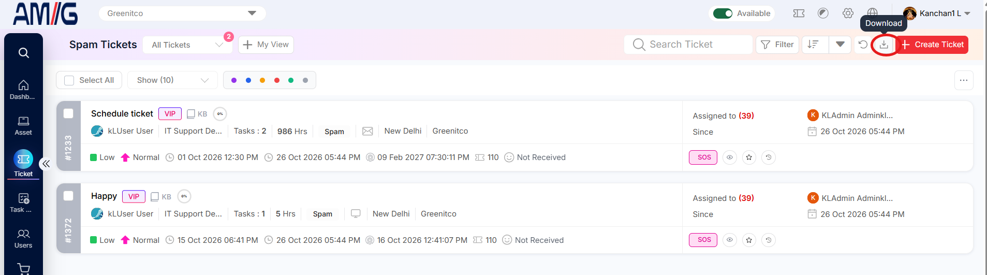Toggle watch eye on Happy ticket
This screenshot has height=275, width=987.
point(730,240)
